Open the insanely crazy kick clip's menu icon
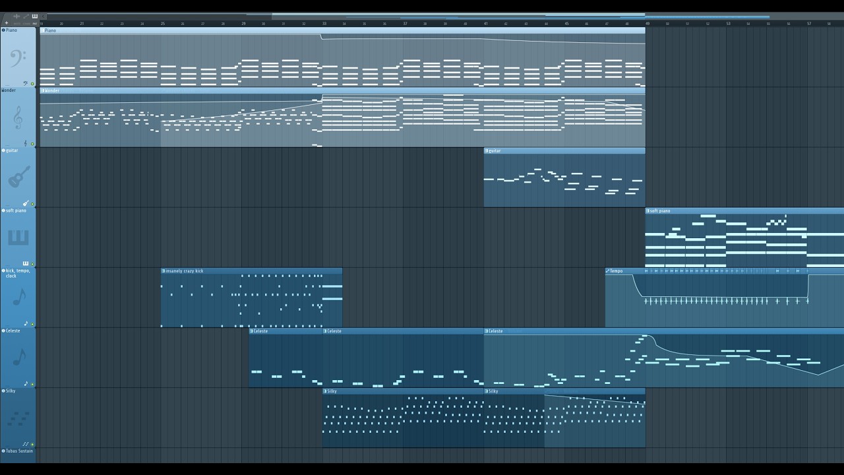 click(x=164, y=270)
